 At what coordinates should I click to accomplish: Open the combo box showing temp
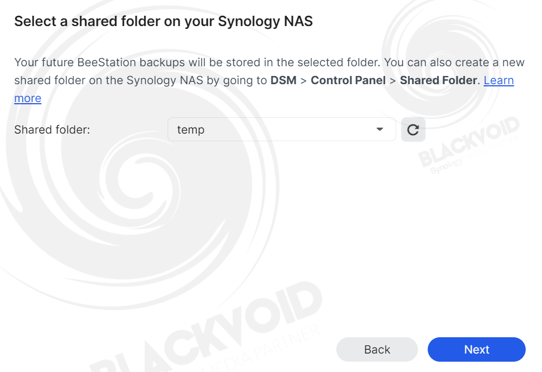[282, 129]
